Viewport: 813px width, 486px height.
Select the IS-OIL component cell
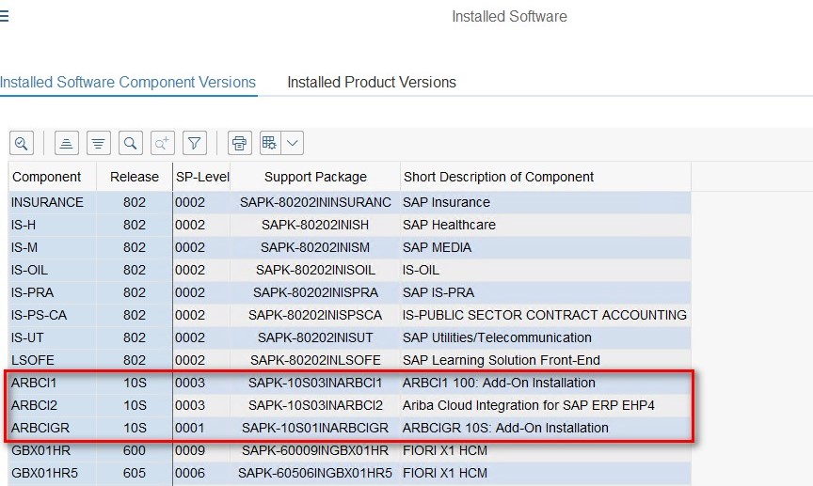coord(53,270)
